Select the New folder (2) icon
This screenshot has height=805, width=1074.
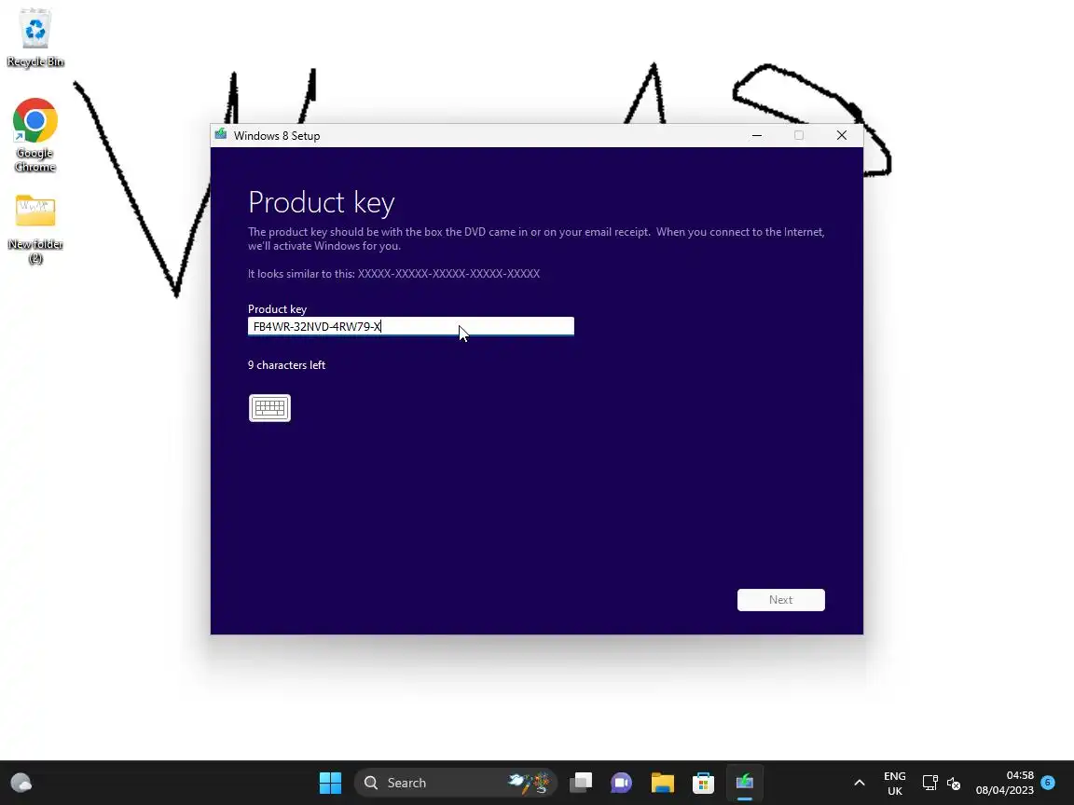[34, 229]
